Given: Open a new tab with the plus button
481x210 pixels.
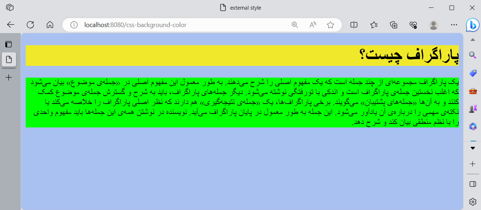Looking at the screenshot, I should pyautogui.click(x=9, y=77).
